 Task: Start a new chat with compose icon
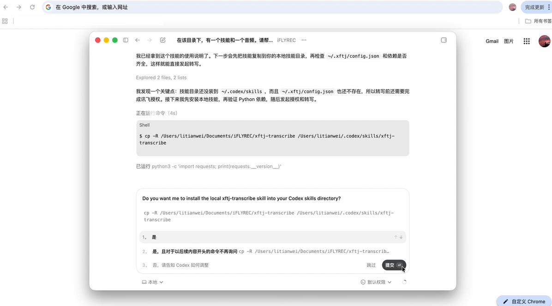click(162, 40)
